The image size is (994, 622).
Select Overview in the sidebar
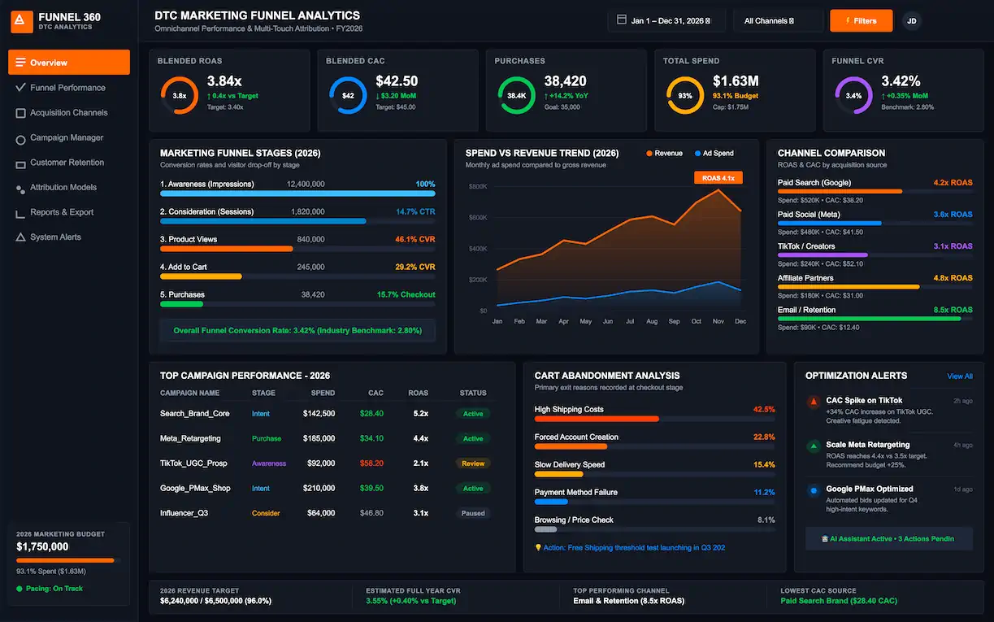(x=69, y=63)
